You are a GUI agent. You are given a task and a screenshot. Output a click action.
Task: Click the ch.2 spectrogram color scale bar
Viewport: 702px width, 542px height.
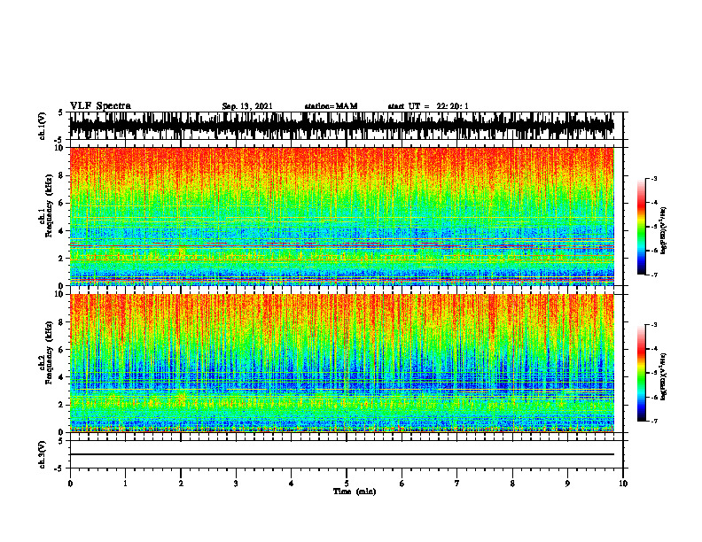click(x=641, y=373)
